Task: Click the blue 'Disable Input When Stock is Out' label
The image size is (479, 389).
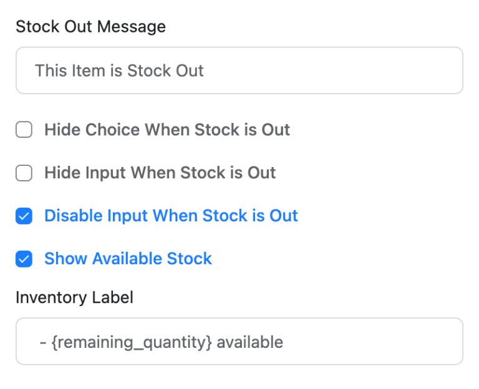Action: (x=171, y=216)
